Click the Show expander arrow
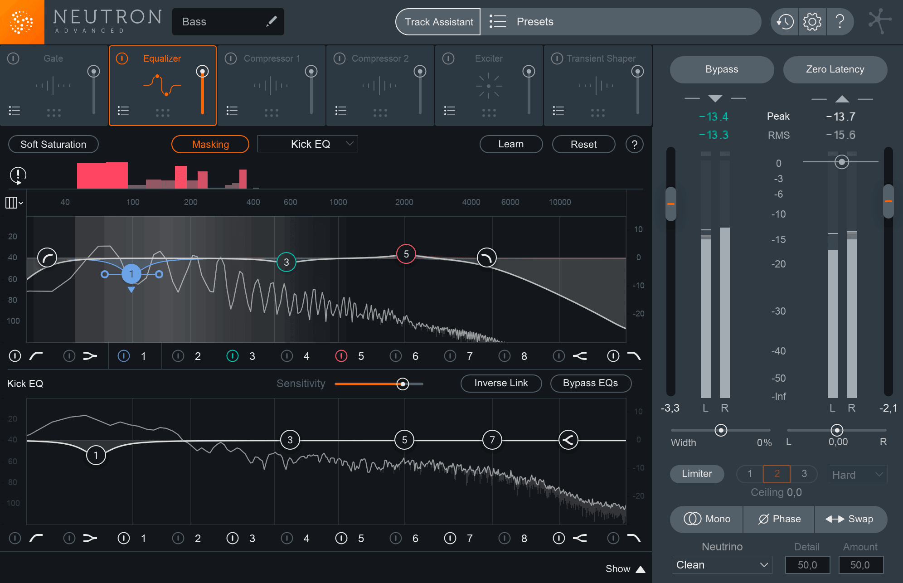Viewport: 903px width, 583px height. tap(641, 569)
